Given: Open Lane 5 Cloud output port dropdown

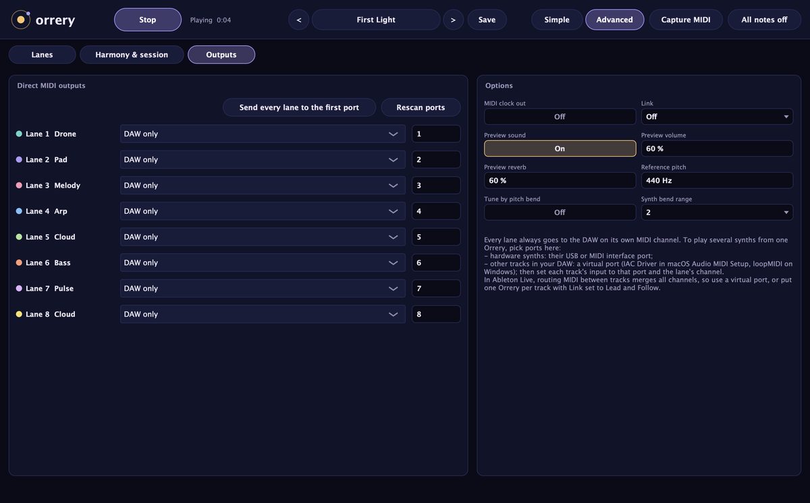Looking at the screenshot, I should 263,237.
